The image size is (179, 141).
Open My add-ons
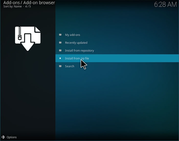click(72, 35)
